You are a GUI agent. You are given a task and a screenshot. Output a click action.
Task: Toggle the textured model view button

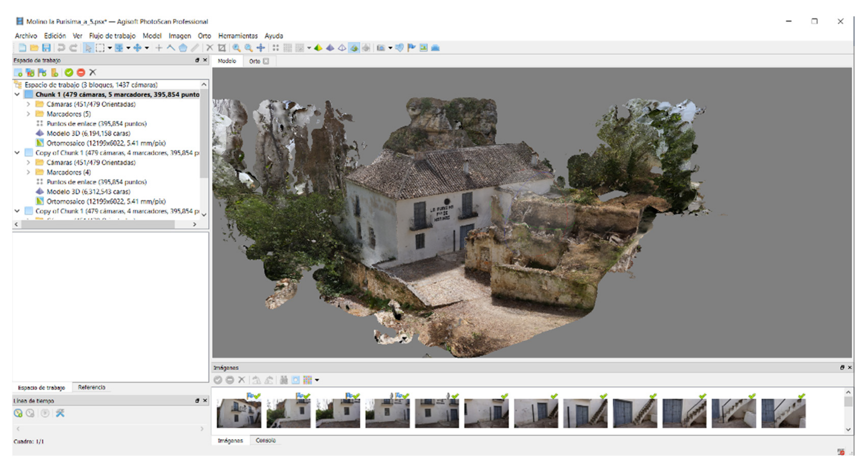(x=354, y=48)
